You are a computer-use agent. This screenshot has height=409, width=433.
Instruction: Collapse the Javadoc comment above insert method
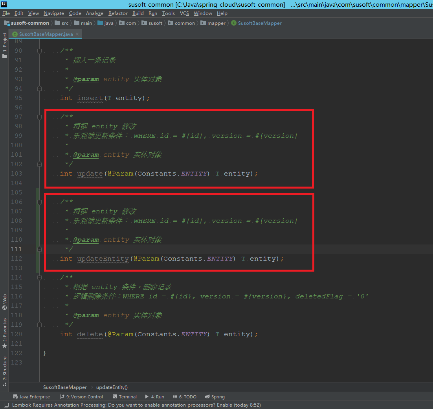39,51
